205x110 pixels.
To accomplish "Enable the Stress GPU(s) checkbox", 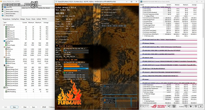I will click(x=5, y=16).
